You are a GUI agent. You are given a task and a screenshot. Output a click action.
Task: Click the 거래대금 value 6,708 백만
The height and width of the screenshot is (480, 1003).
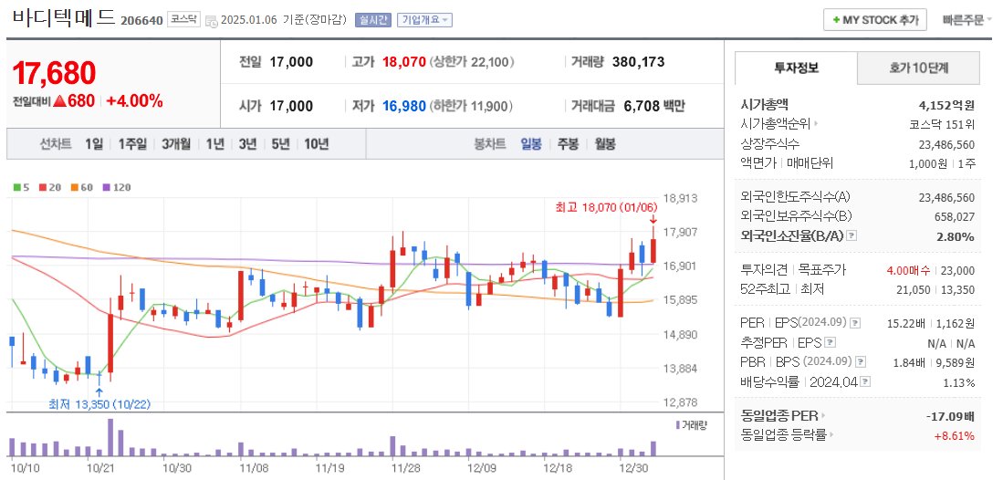click(x=653, y=106)
